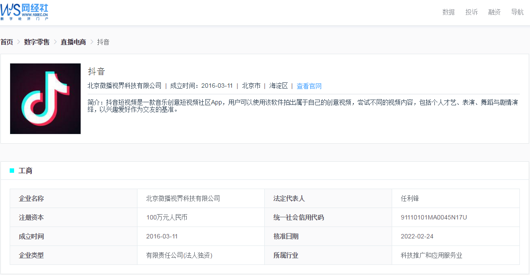Viewport: 530px width, 275px height.
Task: Click the 任利锋 cell
Action: [x=456, y=198]
